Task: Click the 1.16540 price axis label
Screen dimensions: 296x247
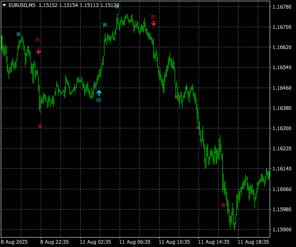Action: click(282, 68)
